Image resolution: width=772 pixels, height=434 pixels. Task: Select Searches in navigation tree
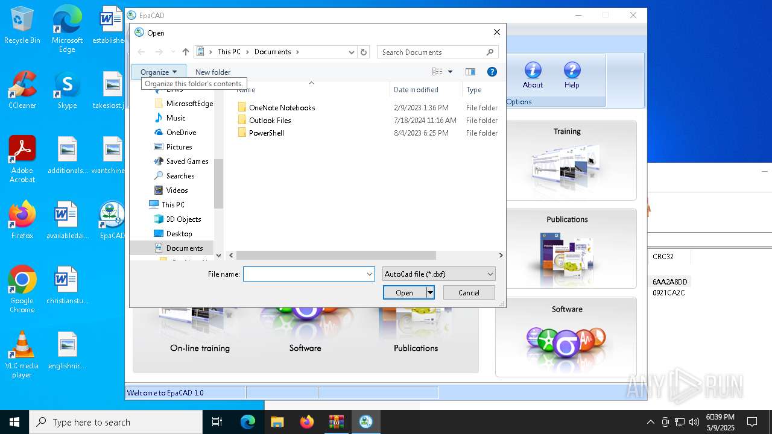pos(180,175)
